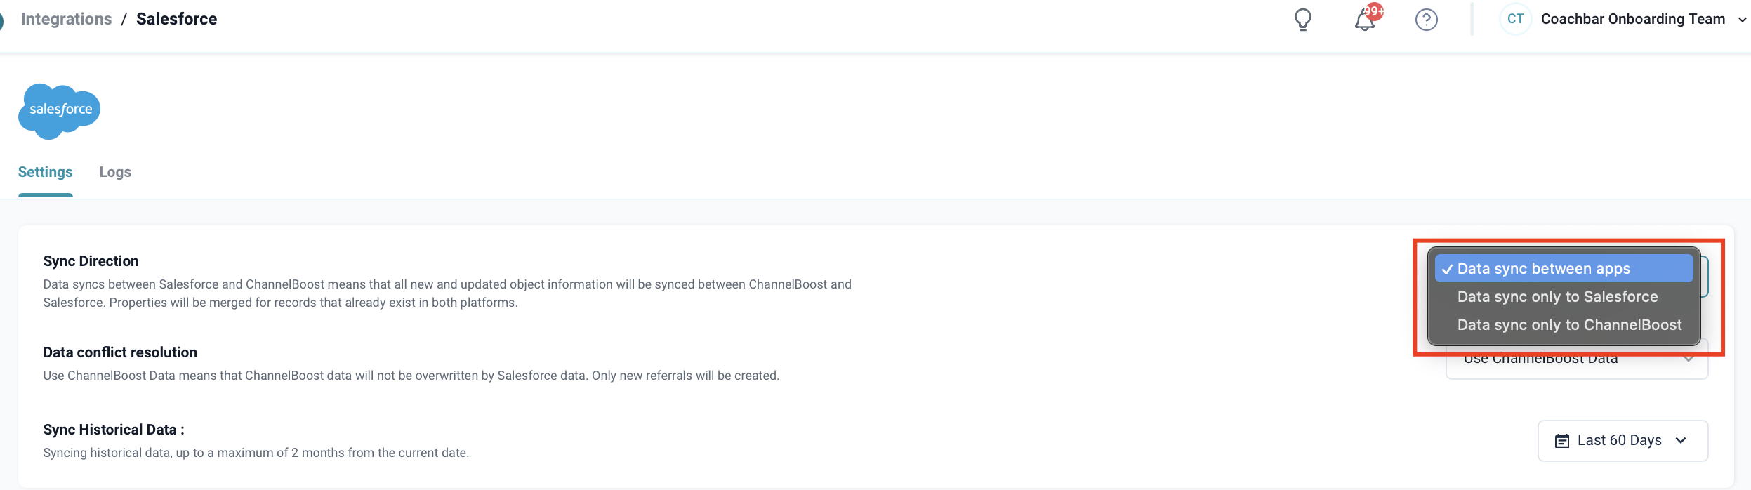Choose Data sync only to Salesforce
1751x490 pixels.
click(x=1557, y=297)
